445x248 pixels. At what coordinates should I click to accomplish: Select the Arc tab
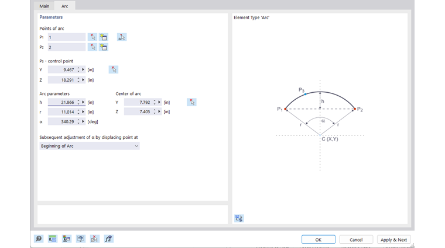coord(65,6)
